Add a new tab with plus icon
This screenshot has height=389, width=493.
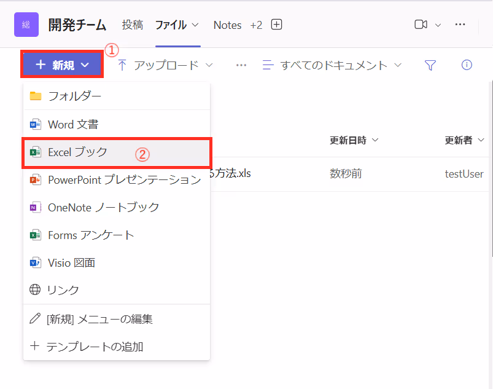pyautogui.click(x=276, y=25)
